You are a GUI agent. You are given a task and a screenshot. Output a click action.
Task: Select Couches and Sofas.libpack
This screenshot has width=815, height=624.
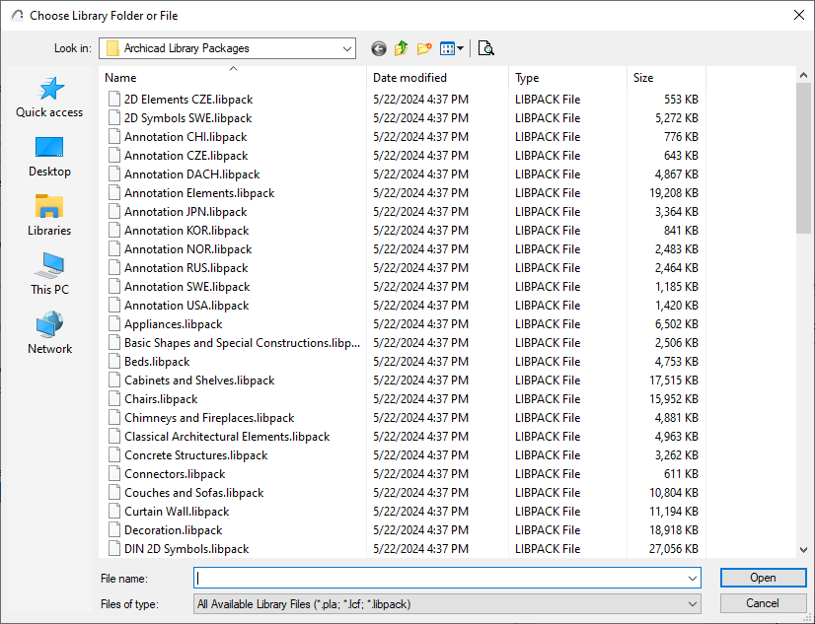coord(193,493)
